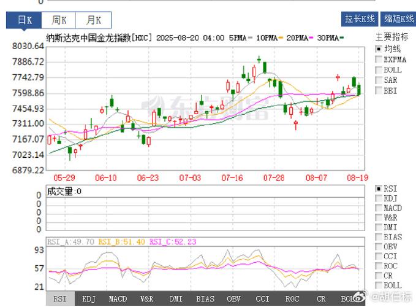
Task: Click the BIAS bottom indicator tab
Action: pos(205,299)
